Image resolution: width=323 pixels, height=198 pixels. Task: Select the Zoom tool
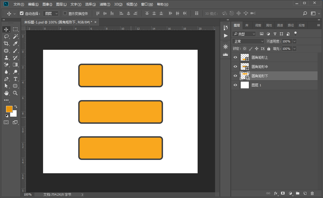click(15, 93)
